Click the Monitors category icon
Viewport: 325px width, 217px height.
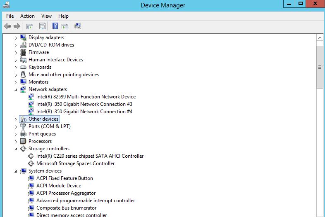coord(23,82)
